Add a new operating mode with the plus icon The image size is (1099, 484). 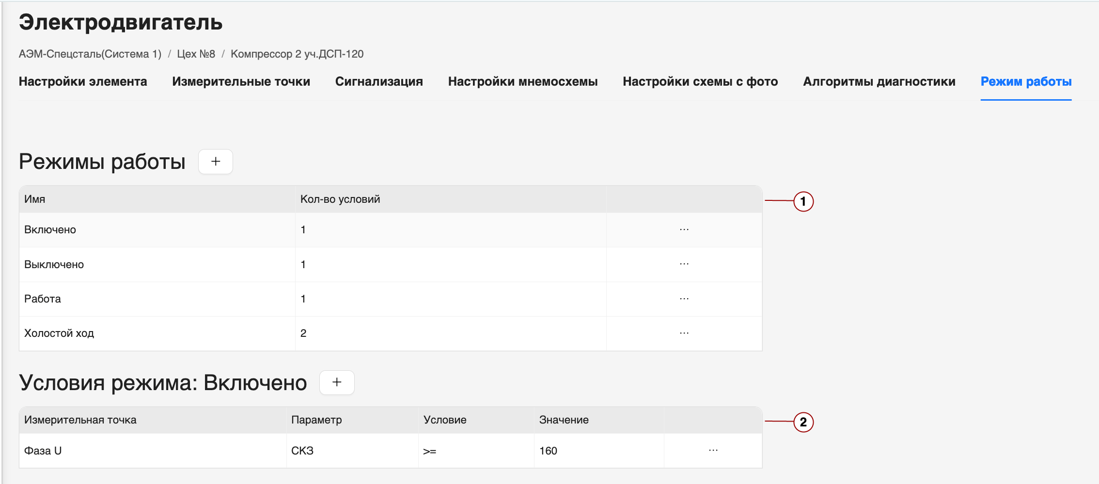(x=215, y=161)
